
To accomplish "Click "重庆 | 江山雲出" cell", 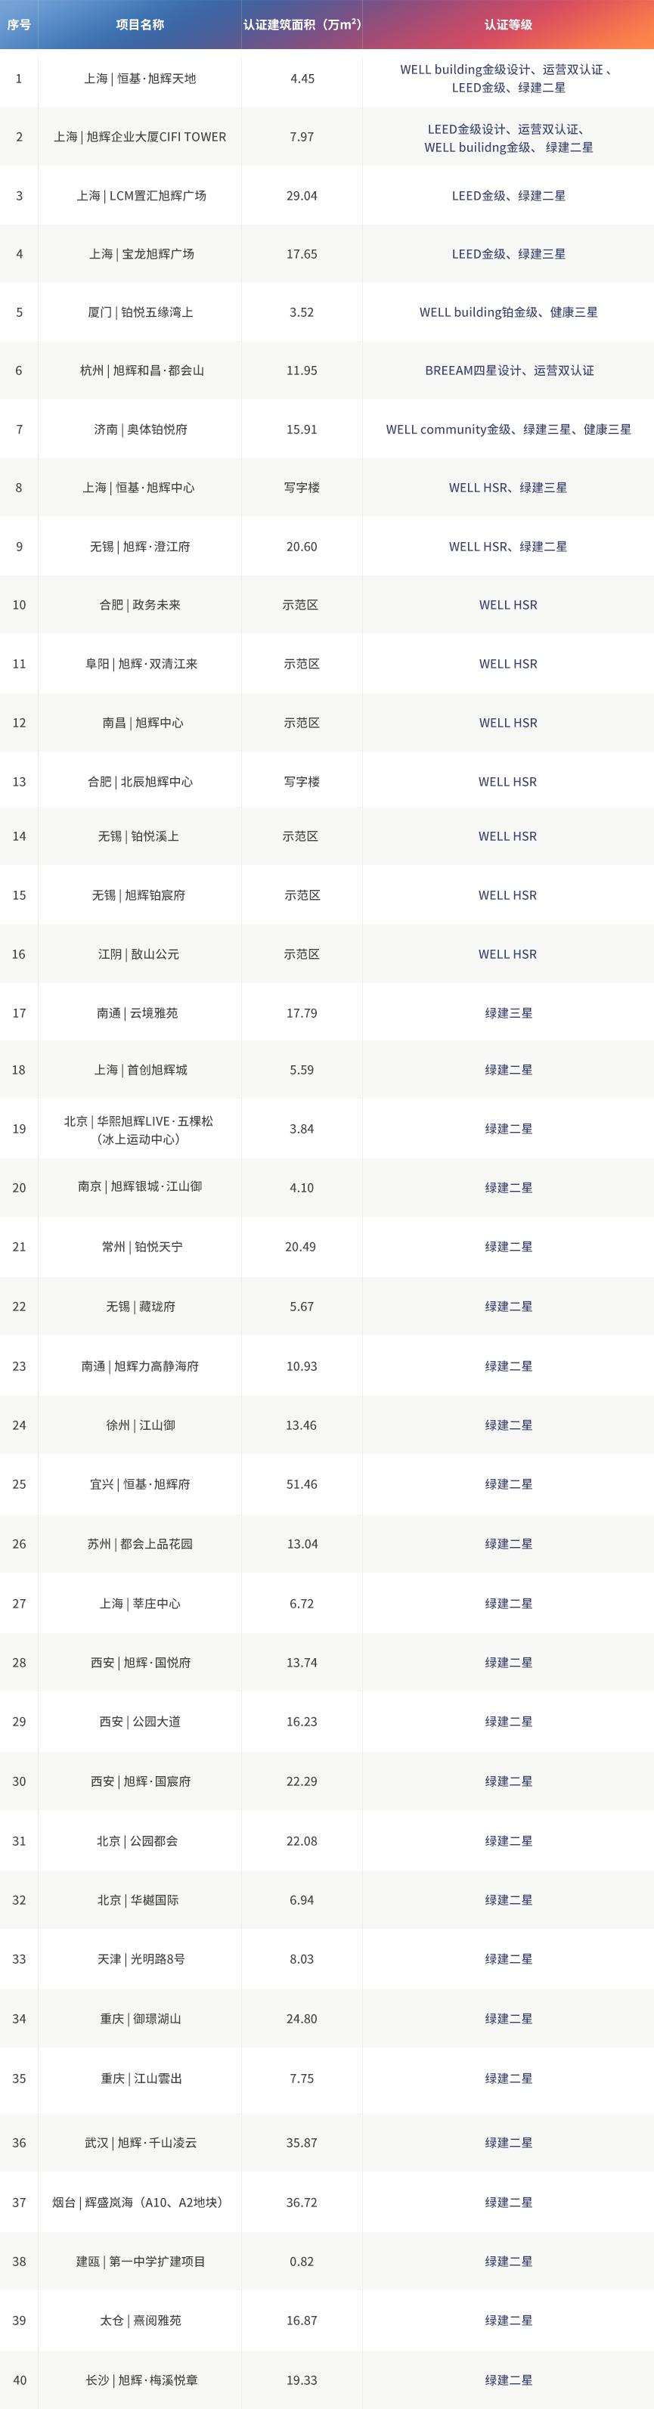I will (x=141, y=2078).
